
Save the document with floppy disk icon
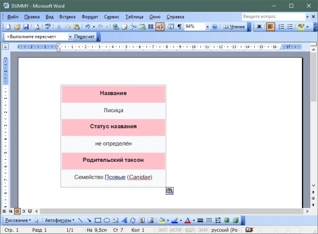pos(26,26)
